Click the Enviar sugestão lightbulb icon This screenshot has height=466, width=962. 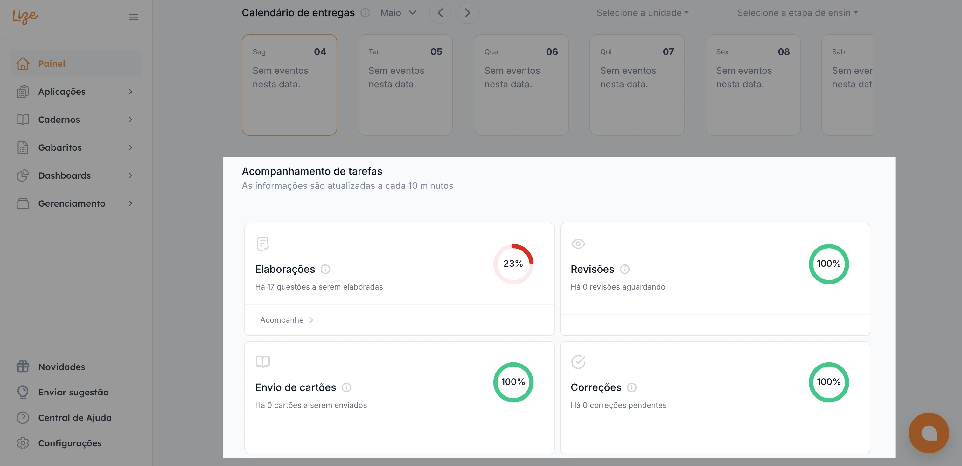pyautogui.click(x=23, y=392)
